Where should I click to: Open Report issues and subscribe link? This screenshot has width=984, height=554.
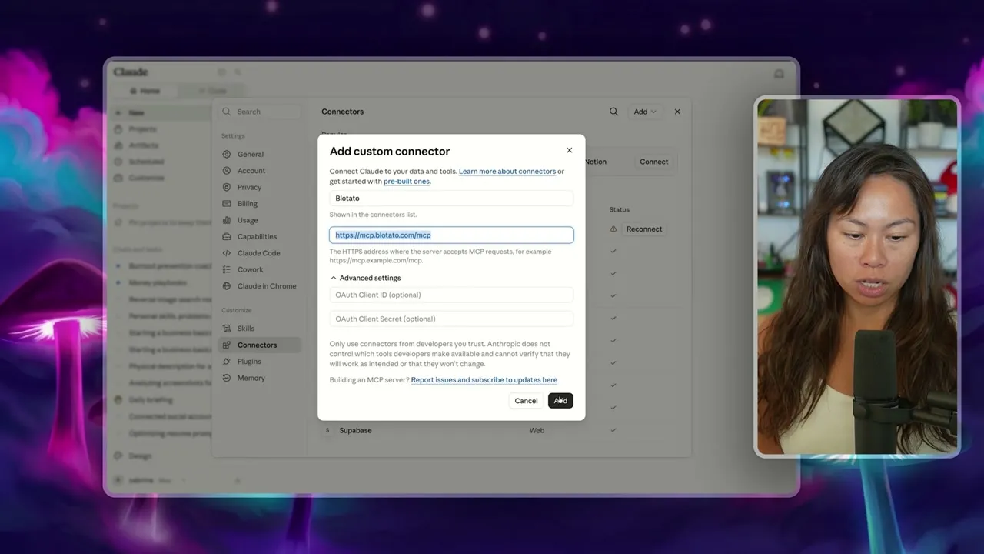click(484, 380)
